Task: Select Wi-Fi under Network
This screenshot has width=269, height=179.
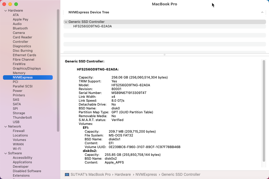Action: [17, 149]
